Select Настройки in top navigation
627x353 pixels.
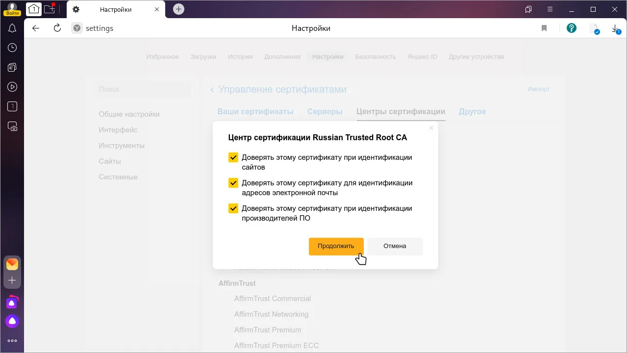[x=328, y=57]
